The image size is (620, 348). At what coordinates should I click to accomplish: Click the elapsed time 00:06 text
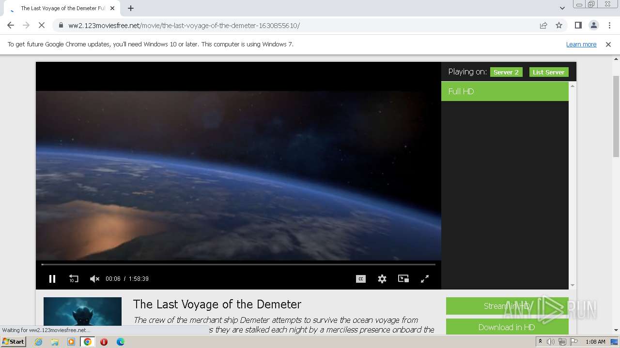(113, 279)
